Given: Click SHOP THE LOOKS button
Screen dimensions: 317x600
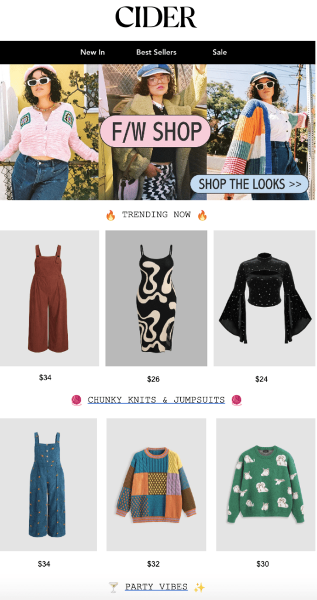Looking at the screenshot, I should 249,184.
